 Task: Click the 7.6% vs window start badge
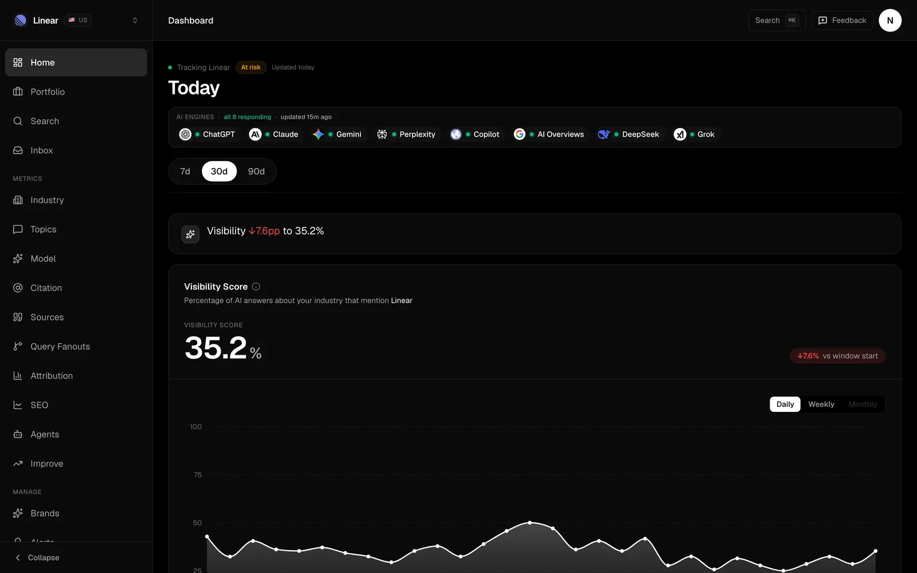pos(837,356)
